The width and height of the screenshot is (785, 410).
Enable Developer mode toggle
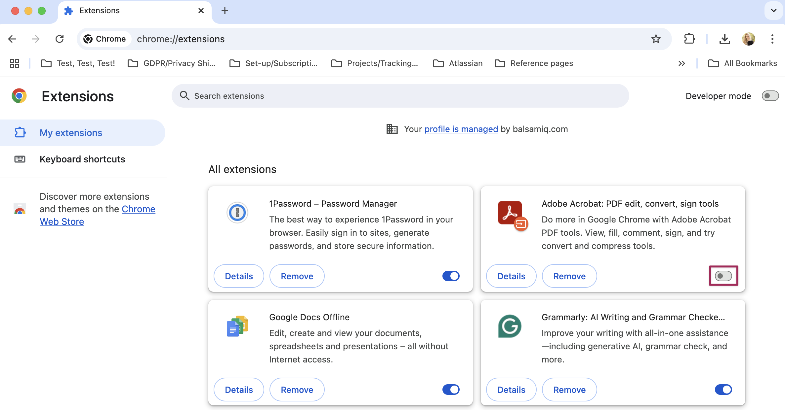[x=770, y=96]
